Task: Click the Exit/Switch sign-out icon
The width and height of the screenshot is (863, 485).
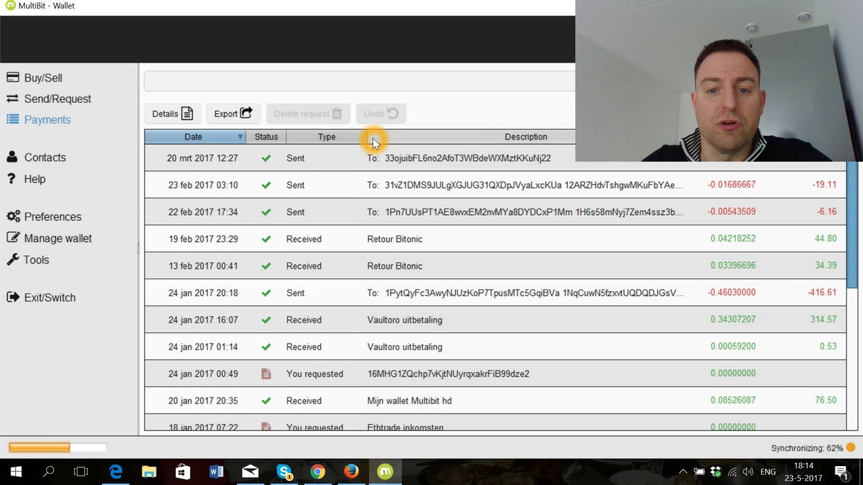Action: pyautogui.click(x=13, y=297)
